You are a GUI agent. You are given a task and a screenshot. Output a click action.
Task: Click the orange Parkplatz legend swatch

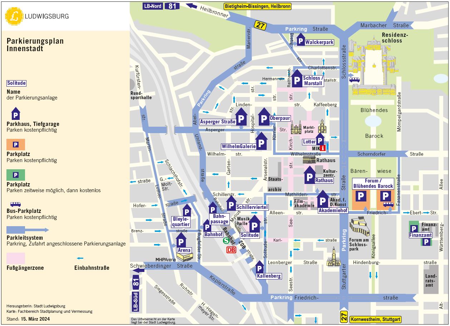click(x=16, y=145)
